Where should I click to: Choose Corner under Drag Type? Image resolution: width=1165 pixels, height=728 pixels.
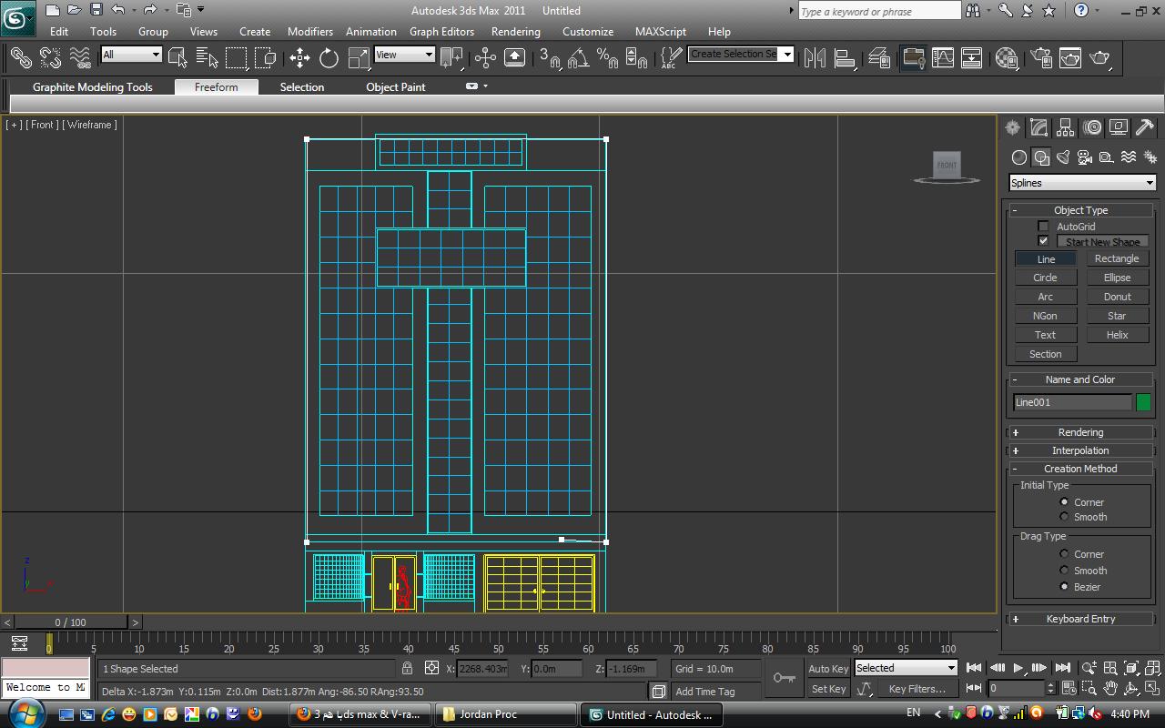[1064, 554]
